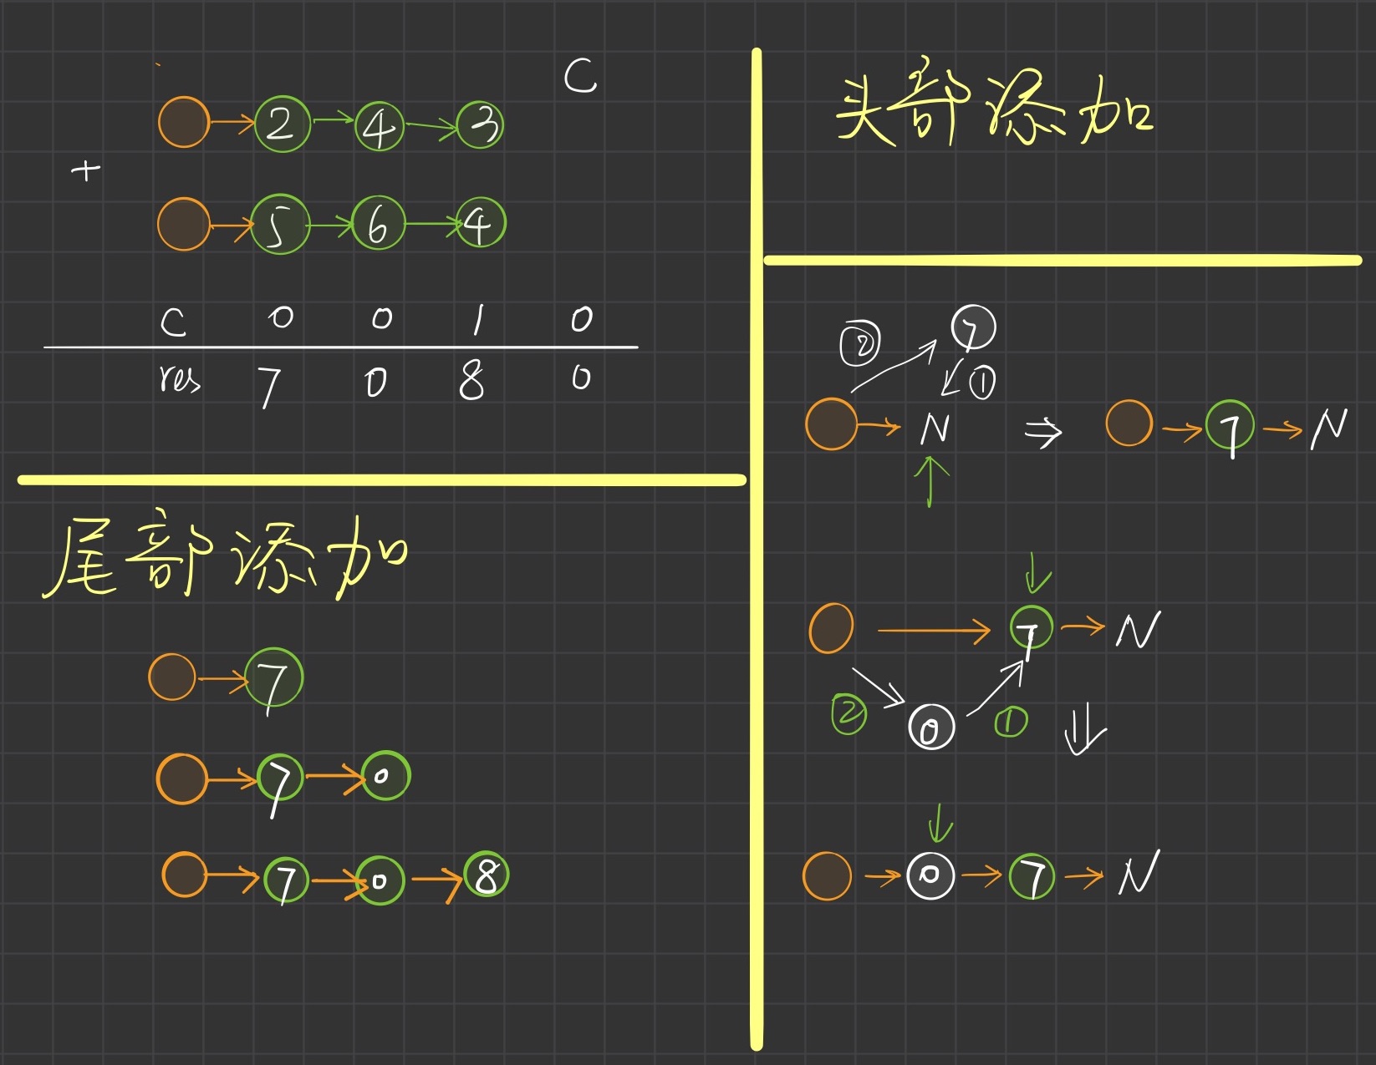Click the yellow "头部添加" heading

click(995, 104)
